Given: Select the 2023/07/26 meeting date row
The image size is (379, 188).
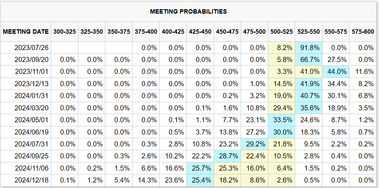Looking at the screenshot, I should (x=32, y=48).
